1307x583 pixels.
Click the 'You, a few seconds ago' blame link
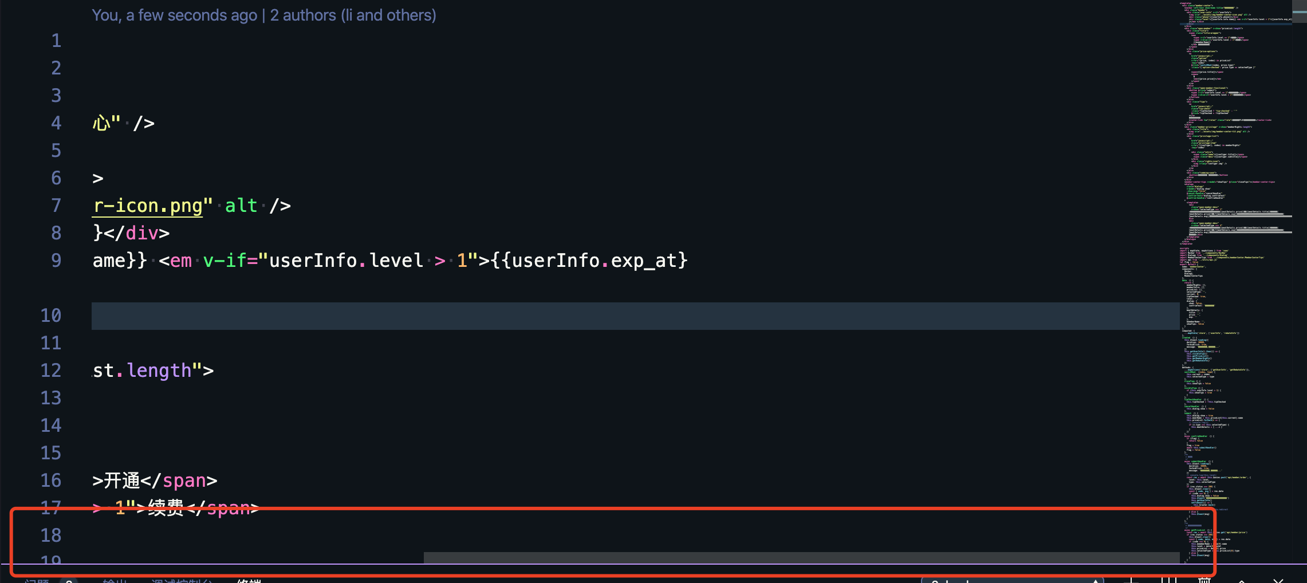(174, 15)
